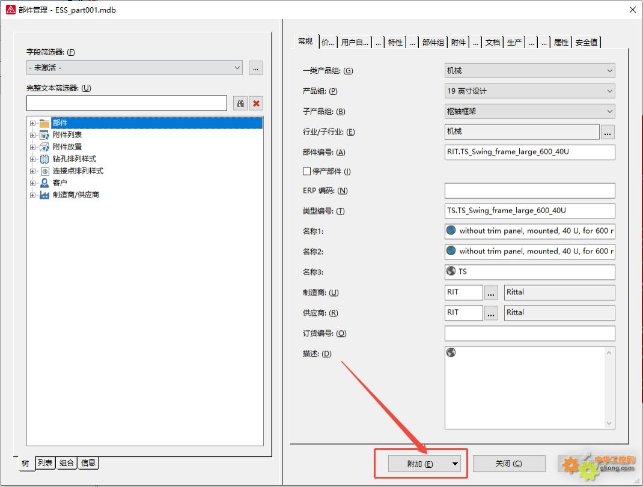Click the 部件编号 input field
This screenshot has height=487, width=643.
[x=530, y=152]
